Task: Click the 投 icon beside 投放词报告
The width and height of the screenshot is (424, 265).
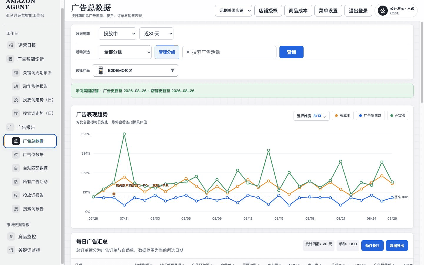Action: click(x=16, y=195)
